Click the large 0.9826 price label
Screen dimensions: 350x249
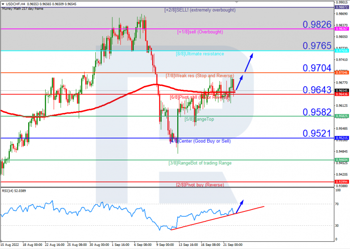pyautogui.click(x=316, y=24)
